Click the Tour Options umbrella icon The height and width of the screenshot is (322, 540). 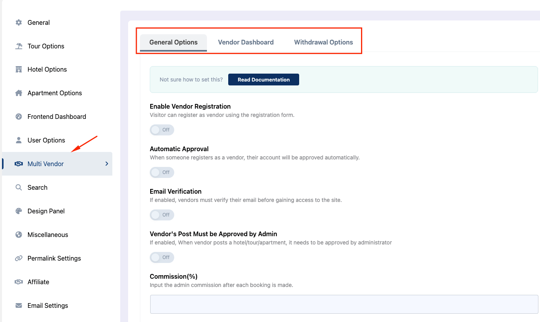tap(19, 46)
